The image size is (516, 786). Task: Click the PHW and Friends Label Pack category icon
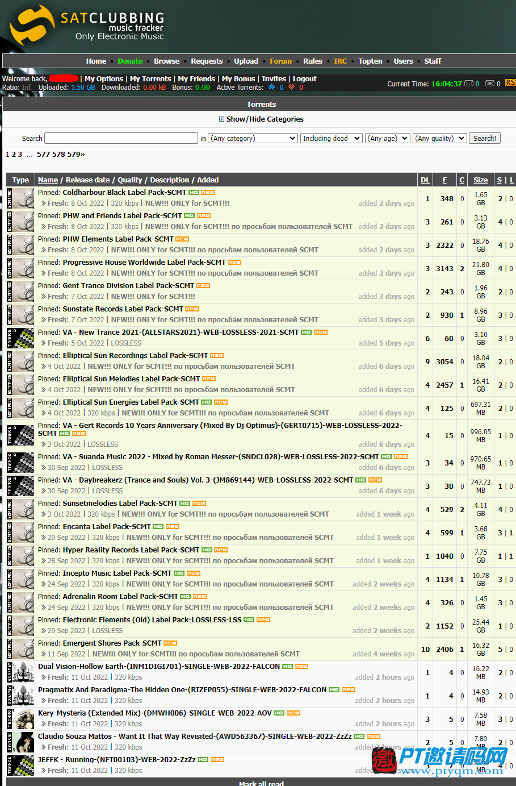click(x=20, y=222)
